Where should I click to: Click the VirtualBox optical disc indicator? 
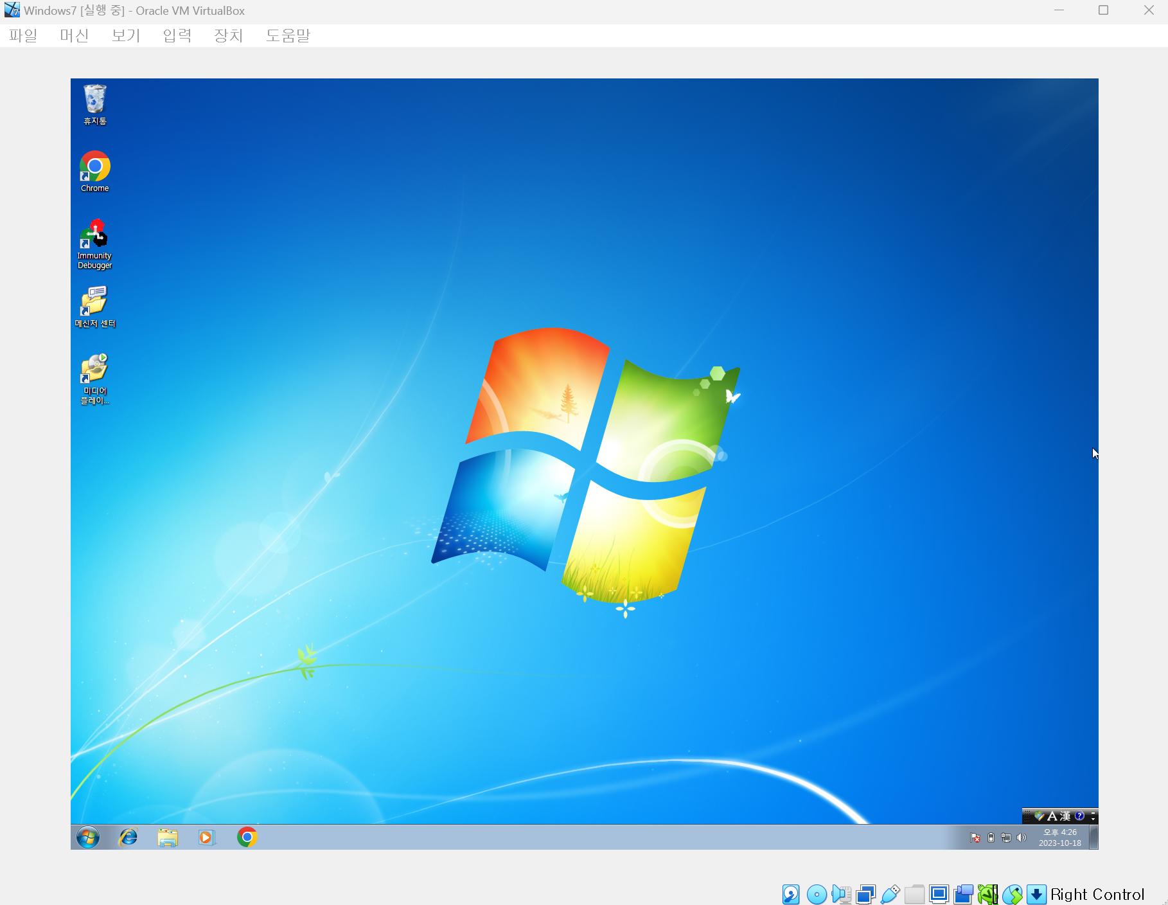click(x=816, y=894)
